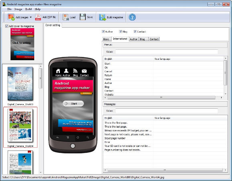
Task: Open the Add images dropdown arrow
Action: pyautogui.click(x=31, y=17)
